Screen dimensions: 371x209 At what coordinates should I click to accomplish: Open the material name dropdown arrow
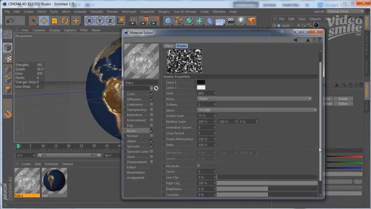pos(151,88)
